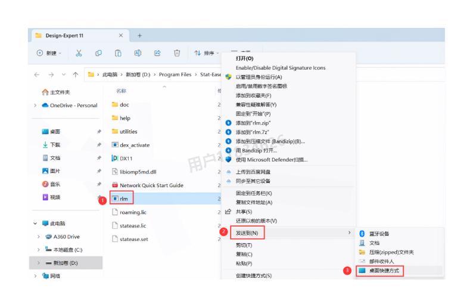
Task: Choose 创建快捷方式(S) in context menu
Action: (254, 275)
